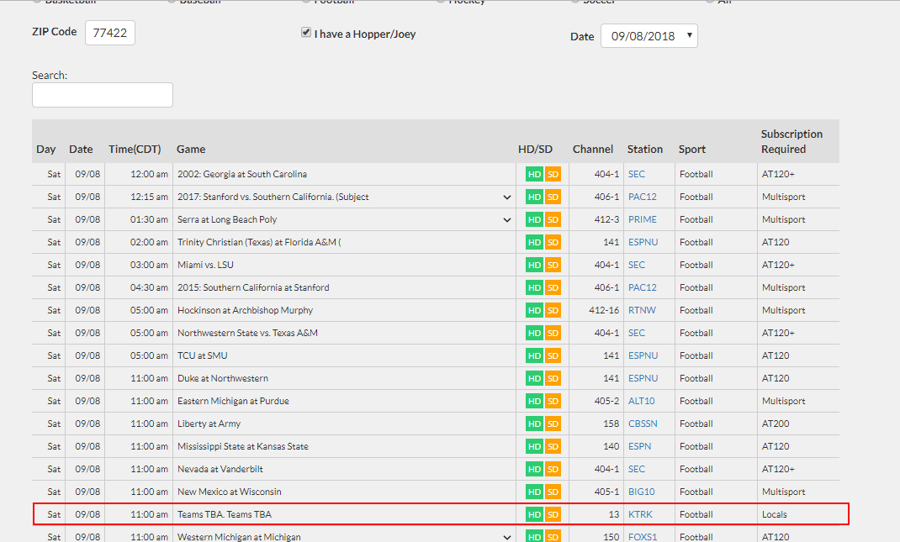The image size is (900, 542).
Task: Select SD badge on TCU at SMU row
Action: click(553, 355)
